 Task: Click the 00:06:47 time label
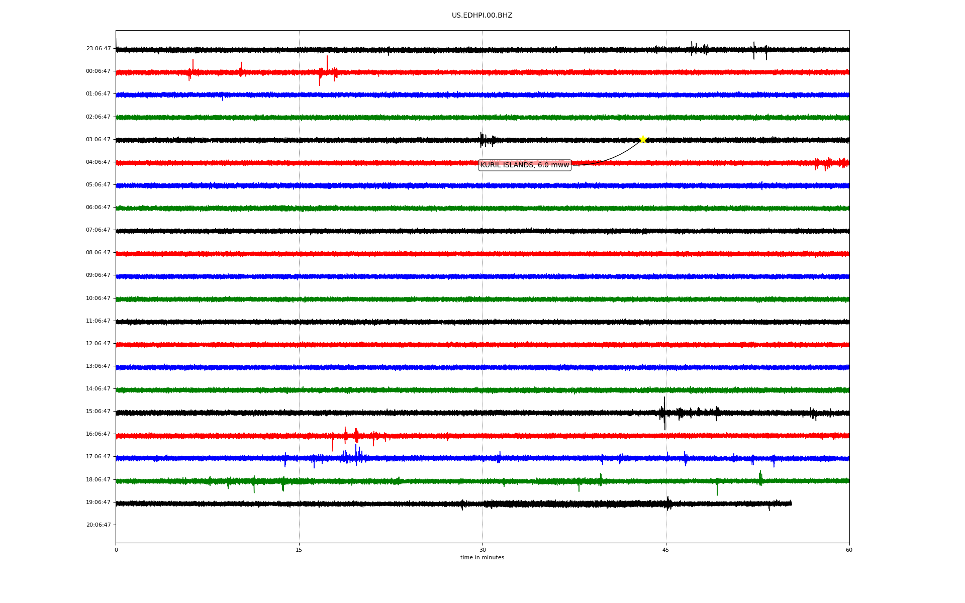click(99, 71)
